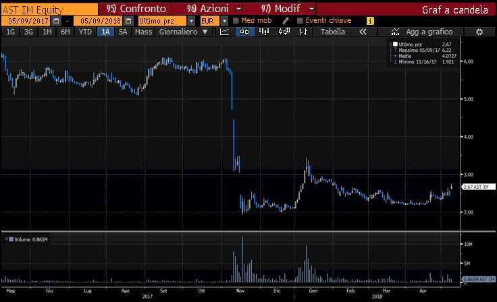The height and width of the screenshot is (302, 497).
Task: Open the Tabella view
Action: click(332, 32)
